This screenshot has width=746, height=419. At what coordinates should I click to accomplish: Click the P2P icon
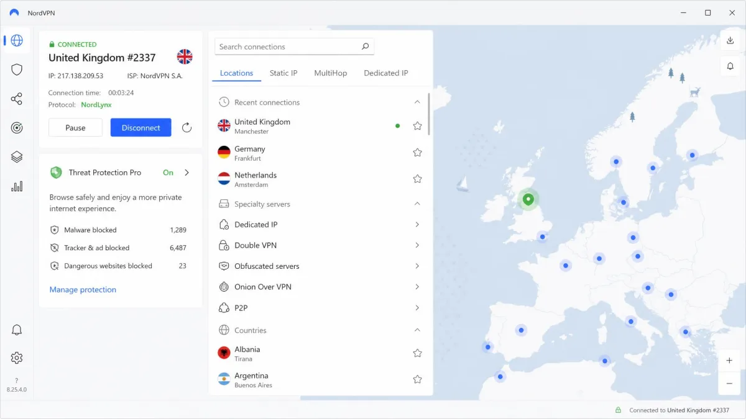(224, 308)
